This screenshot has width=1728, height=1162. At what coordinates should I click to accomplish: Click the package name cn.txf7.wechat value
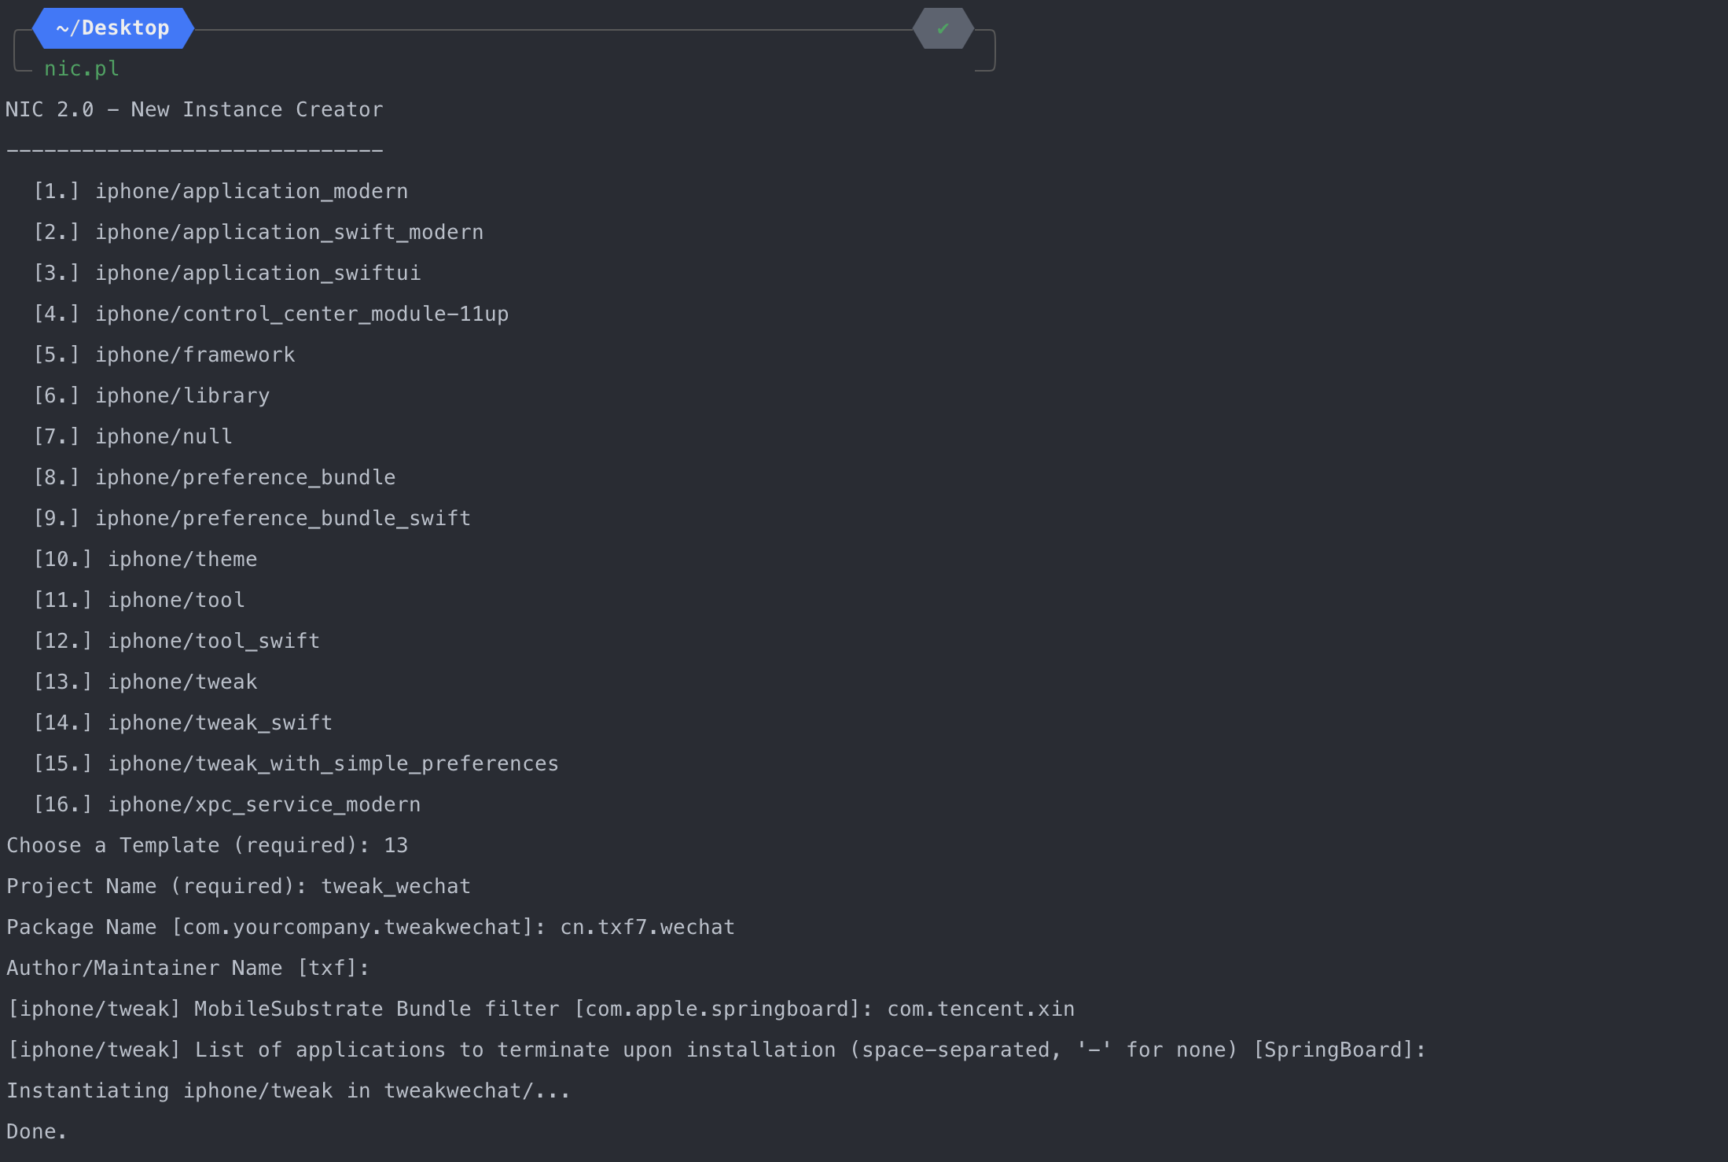648,927
